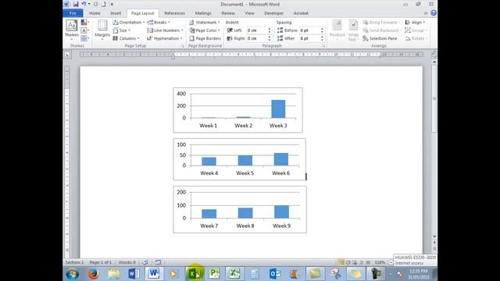This screenshot has height=281, width=500.
Task: Click the Word Help icon
Action: (x=434, y=13)
